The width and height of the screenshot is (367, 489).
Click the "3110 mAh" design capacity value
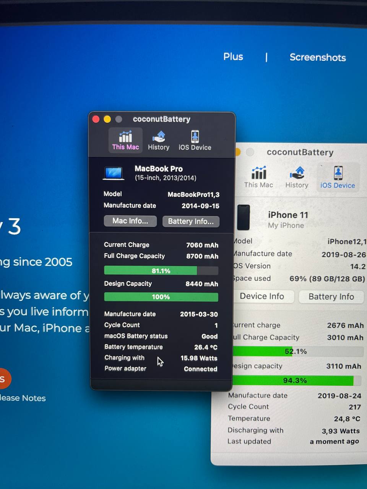click(x=344, y=366)
